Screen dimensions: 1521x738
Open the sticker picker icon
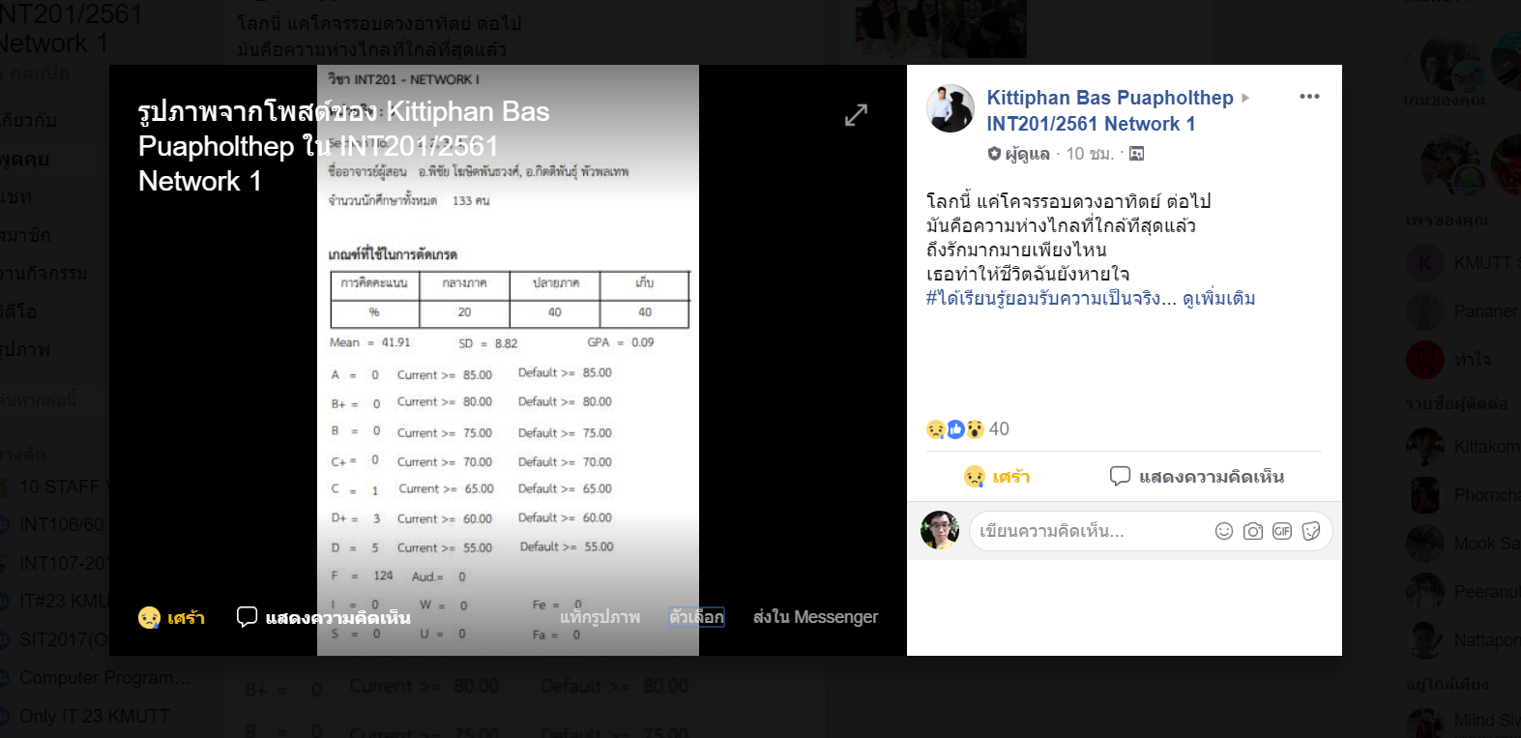(1311, 531)
